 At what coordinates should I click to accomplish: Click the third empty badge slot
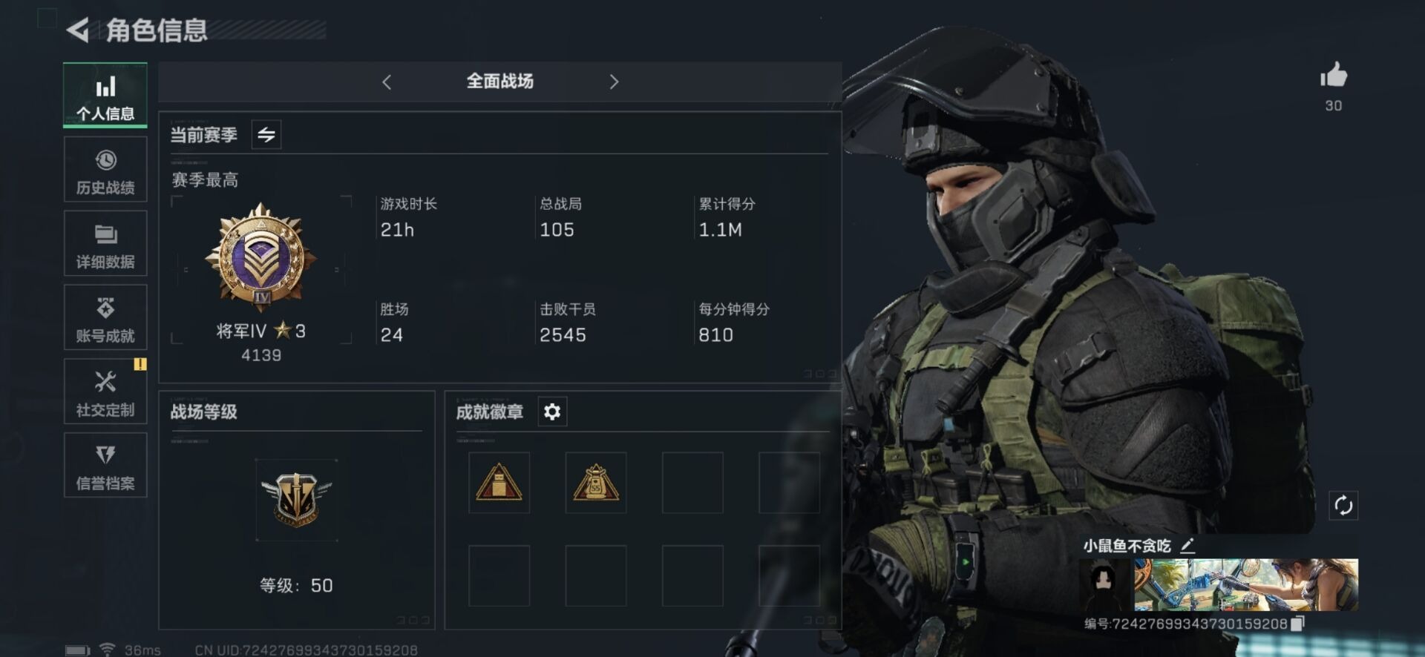click(692, 483)
